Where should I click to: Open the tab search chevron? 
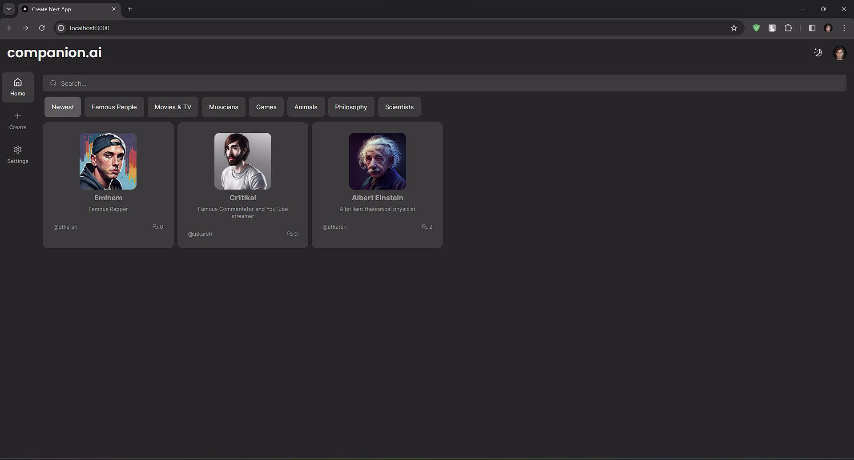(x=8, y=8)
